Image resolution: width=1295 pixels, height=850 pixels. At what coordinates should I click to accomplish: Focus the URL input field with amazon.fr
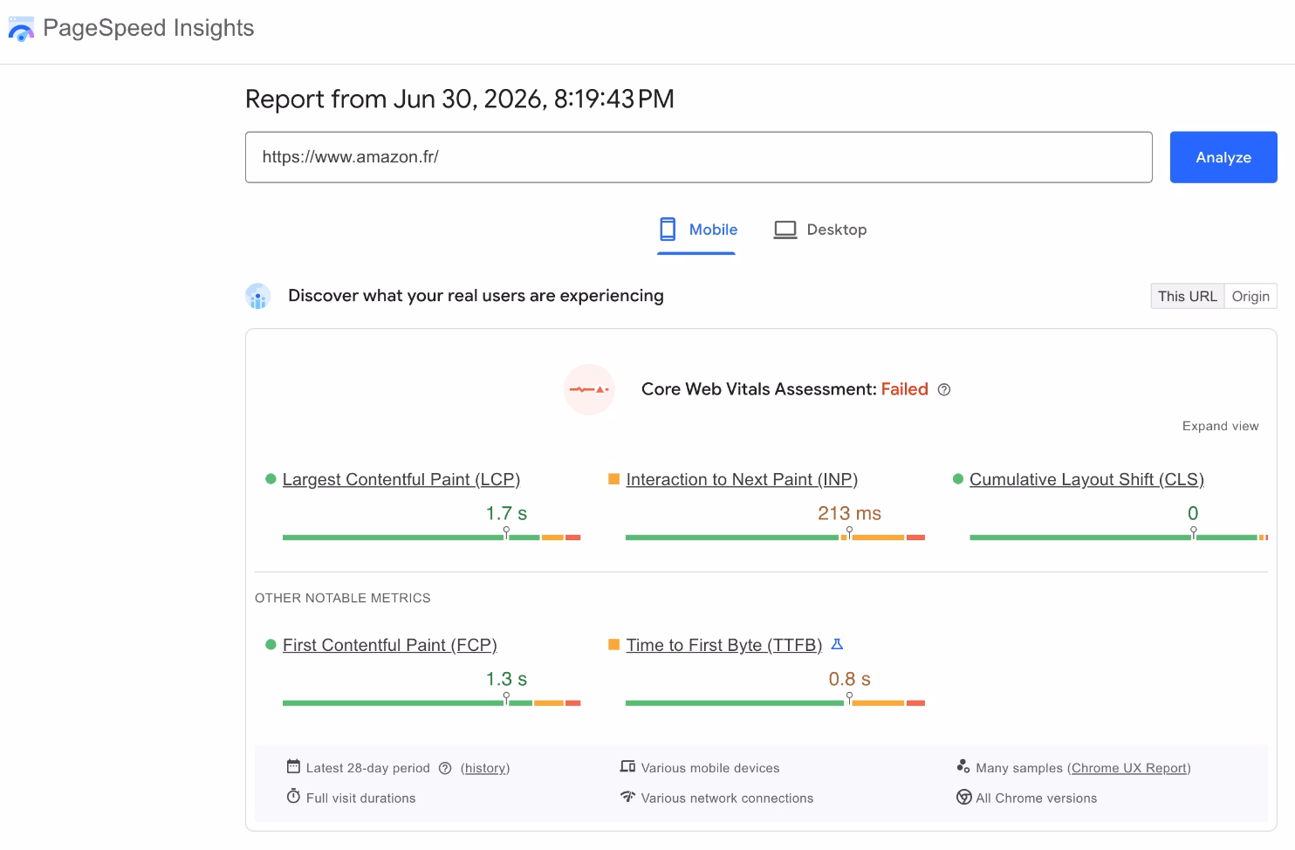coord(698,157)
